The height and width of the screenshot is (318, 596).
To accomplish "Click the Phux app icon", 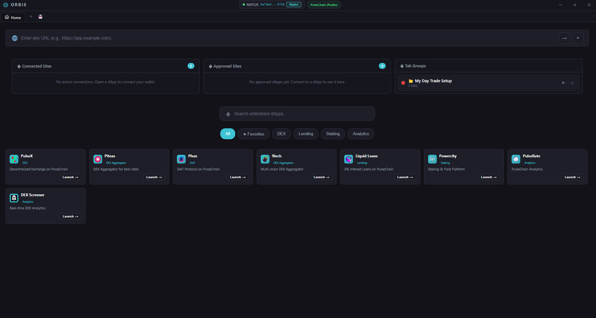I will click(181, 159).
